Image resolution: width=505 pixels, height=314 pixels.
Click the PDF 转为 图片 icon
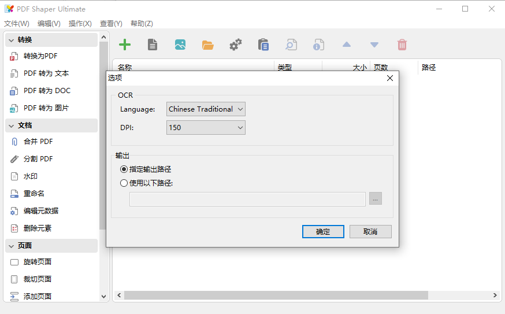(14, 108)
